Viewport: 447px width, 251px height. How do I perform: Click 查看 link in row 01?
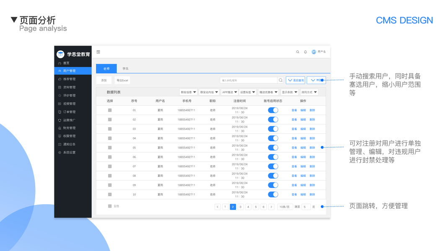tap(294, 110)
